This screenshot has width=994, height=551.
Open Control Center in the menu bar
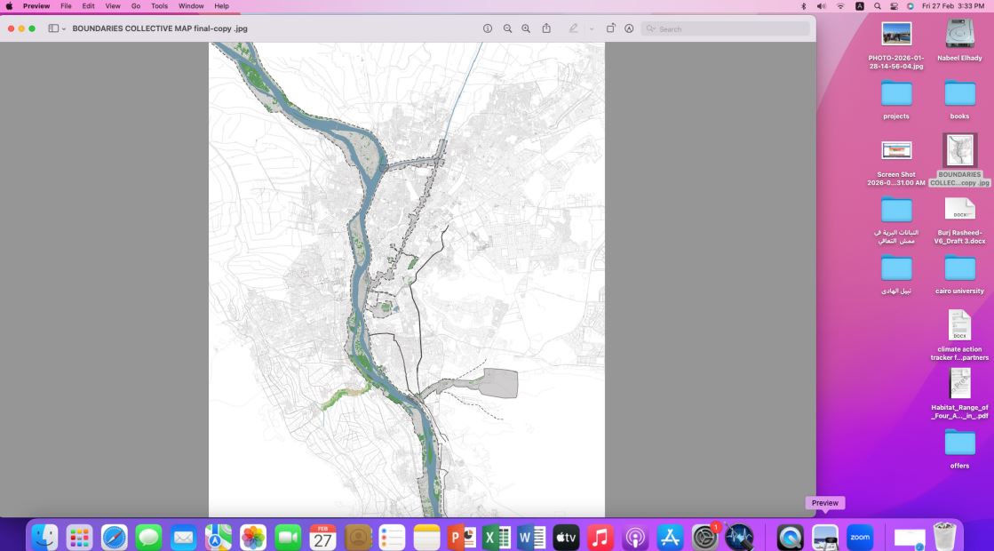point(894,5)
